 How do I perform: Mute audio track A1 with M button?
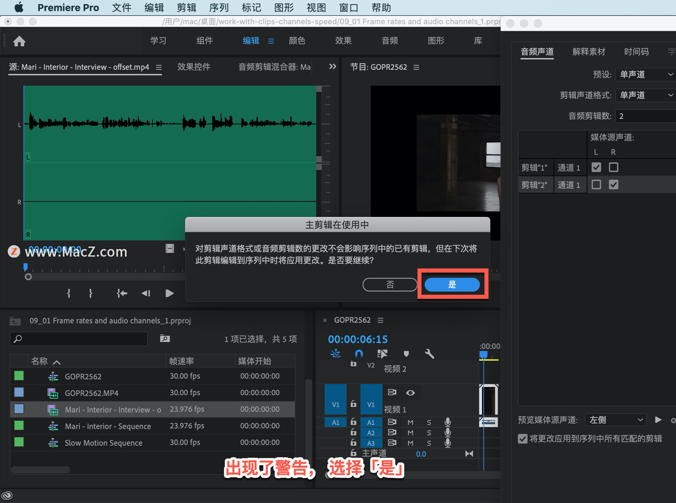tap(410, 422)
